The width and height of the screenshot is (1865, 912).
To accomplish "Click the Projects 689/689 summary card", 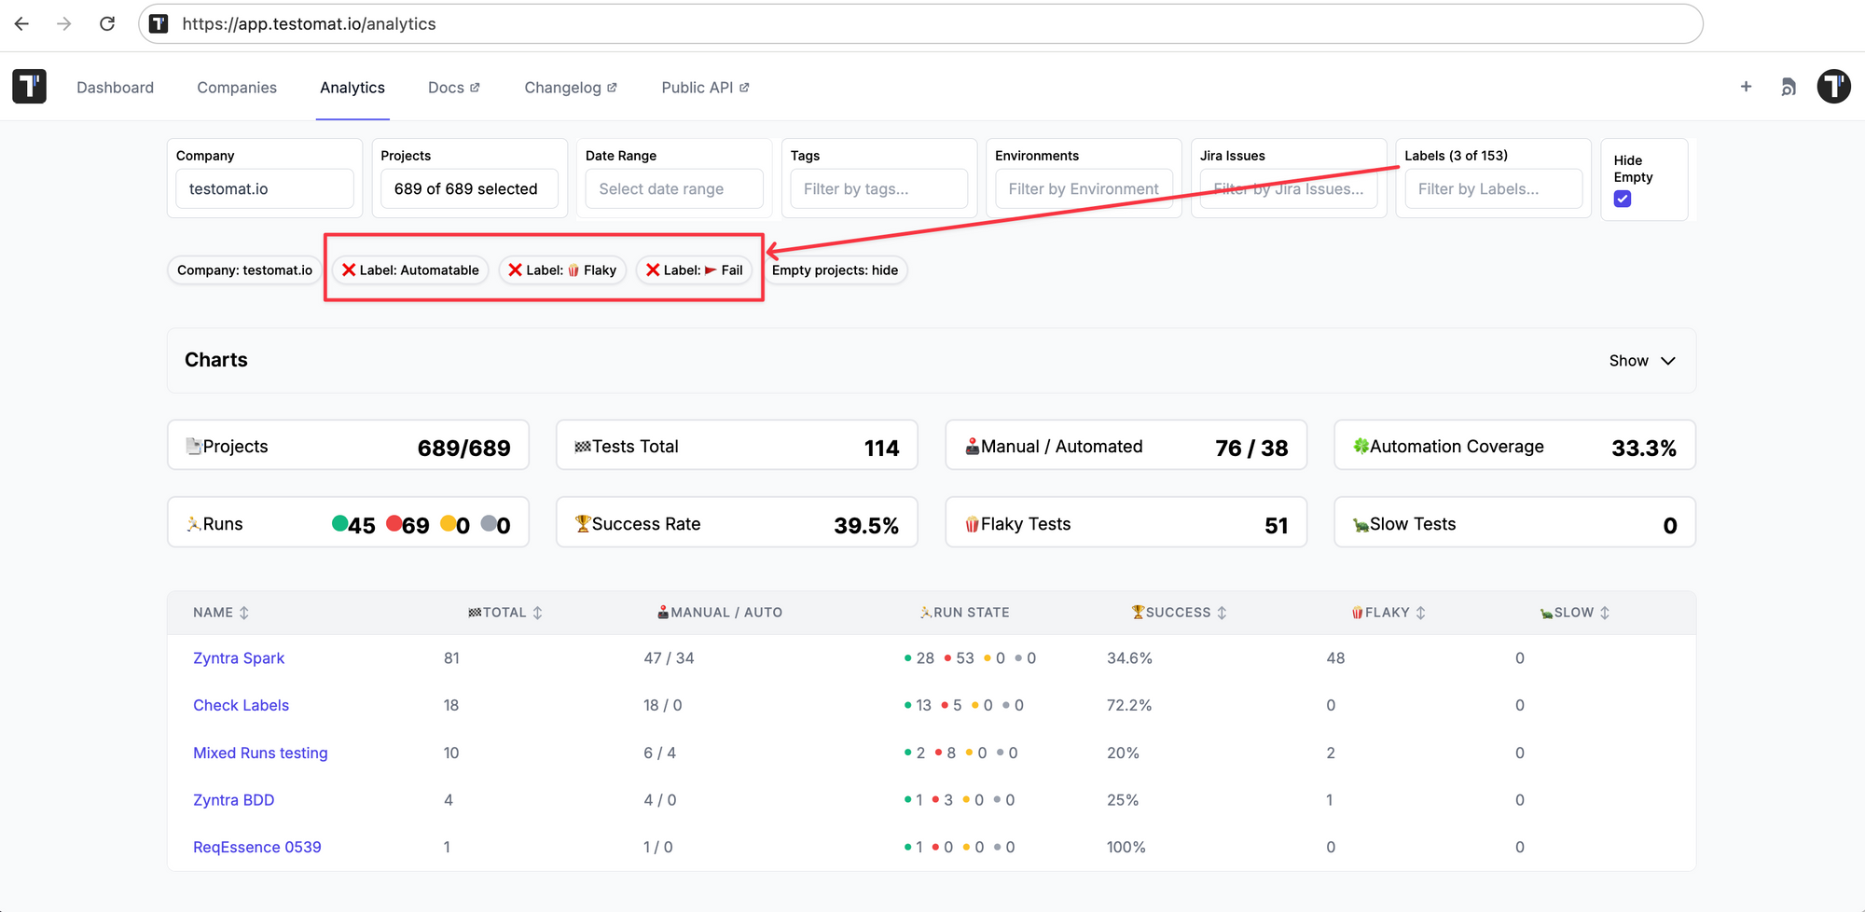I will pyautogui.click(x=348, y=446).
